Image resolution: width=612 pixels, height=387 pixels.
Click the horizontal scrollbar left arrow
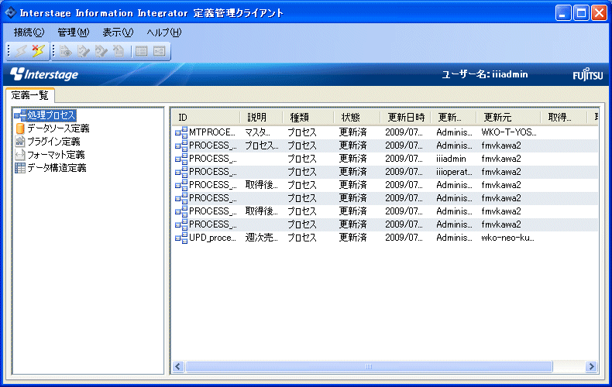[x=178, y=367]
